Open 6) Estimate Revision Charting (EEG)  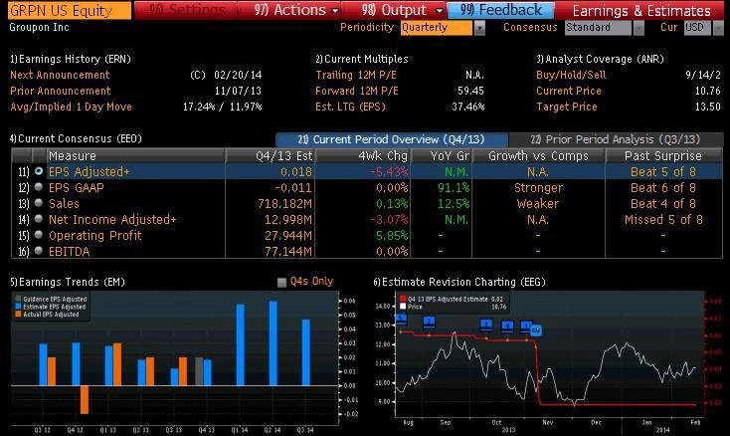[x=459, y=283]
